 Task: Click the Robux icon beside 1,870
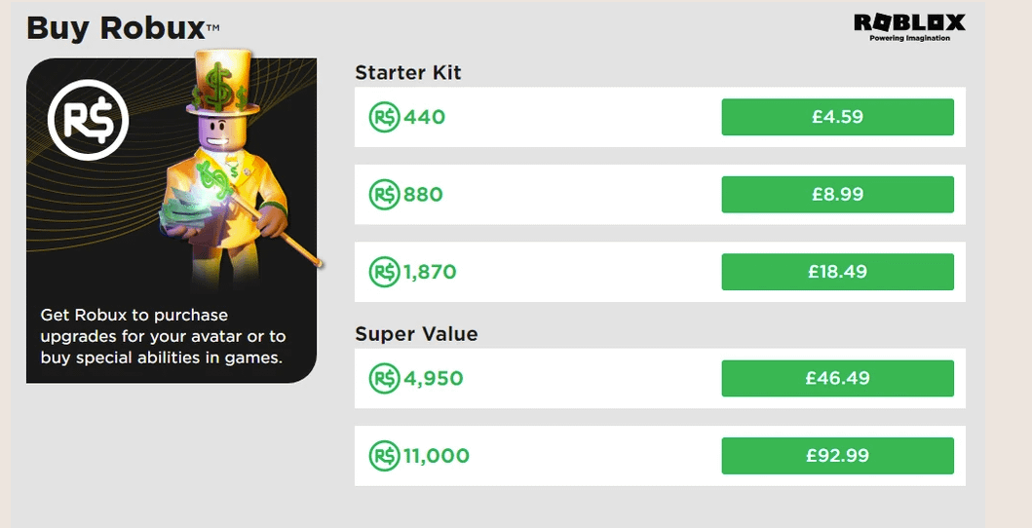384,272
